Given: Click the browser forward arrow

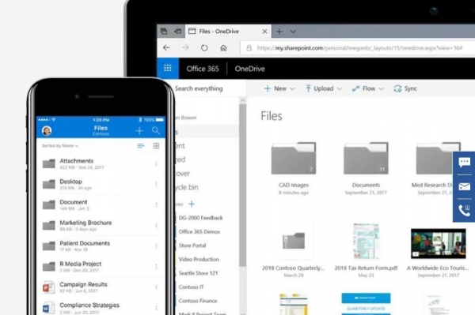Looking at the screenshot, I should coord(185,47).
